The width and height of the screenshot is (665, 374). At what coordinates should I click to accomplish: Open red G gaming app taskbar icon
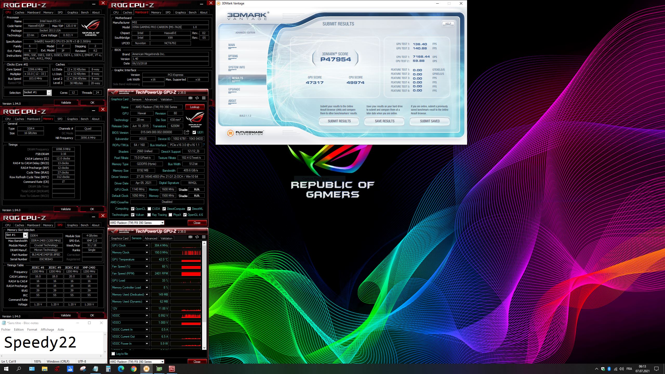[57, 369]
